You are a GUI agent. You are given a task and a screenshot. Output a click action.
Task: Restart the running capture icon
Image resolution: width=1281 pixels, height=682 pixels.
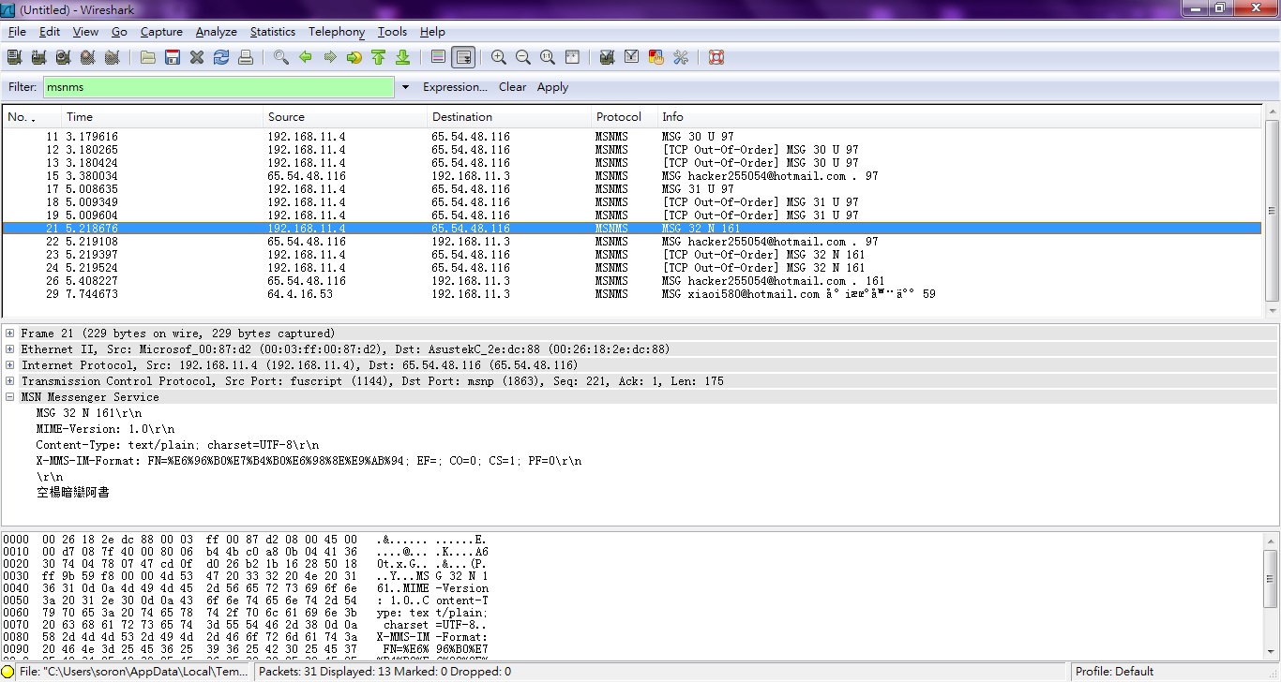pos(112,57)
